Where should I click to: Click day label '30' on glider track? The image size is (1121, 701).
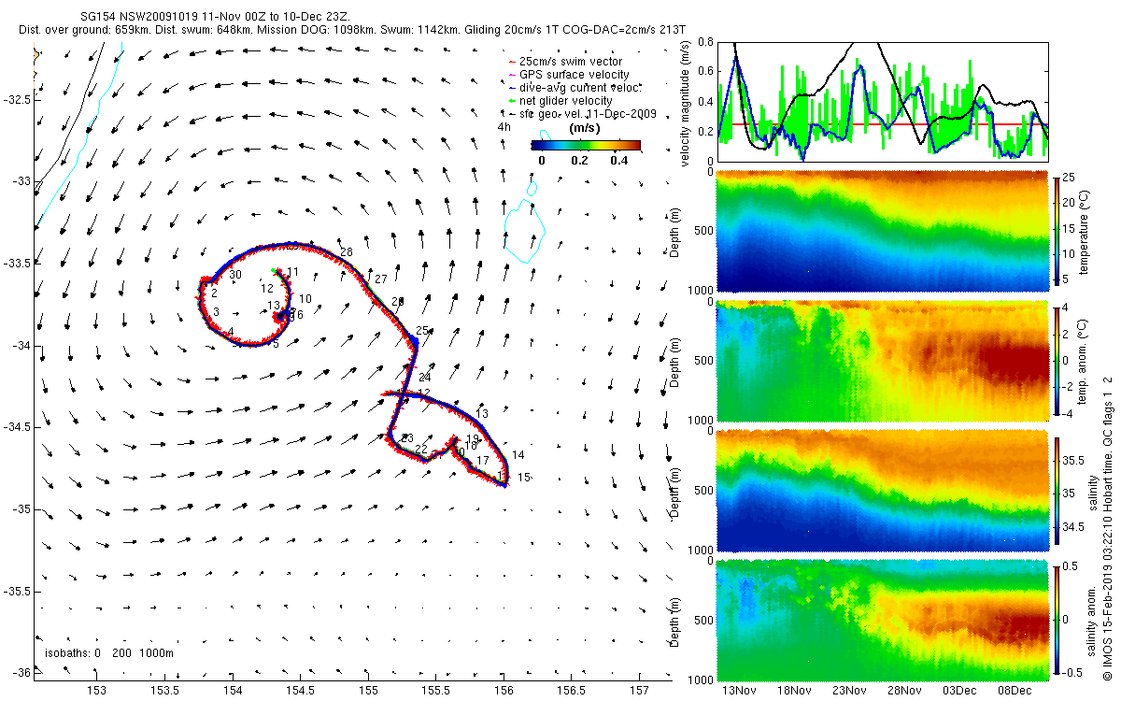(x=235, y=275)
